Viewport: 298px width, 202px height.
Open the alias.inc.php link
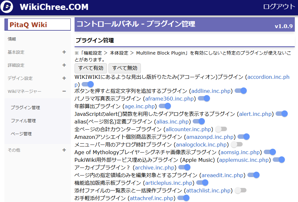pyautogui.click(x=173, y=122)
